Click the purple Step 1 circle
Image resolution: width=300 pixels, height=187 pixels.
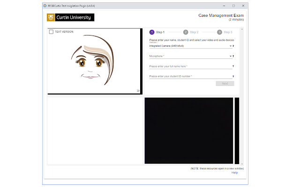click(x=152, y=32)
